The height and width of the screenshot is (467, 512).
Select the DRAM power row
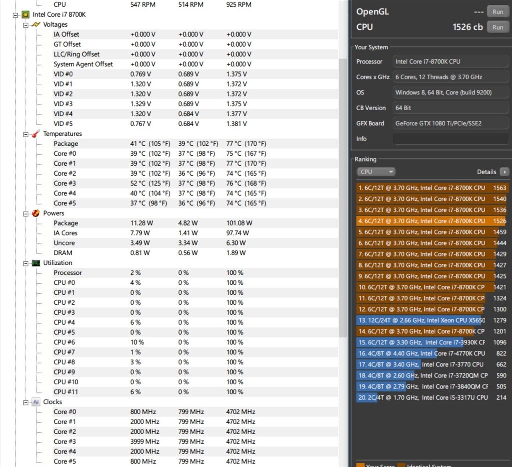point(195,253)
